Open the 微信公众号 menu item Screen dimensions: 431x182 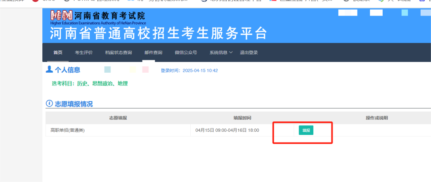186,53
